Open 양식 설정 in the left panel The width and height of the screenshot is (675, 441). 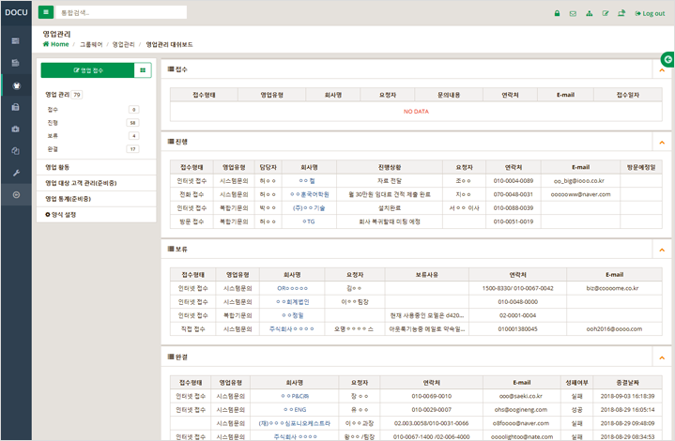[63, 214]
